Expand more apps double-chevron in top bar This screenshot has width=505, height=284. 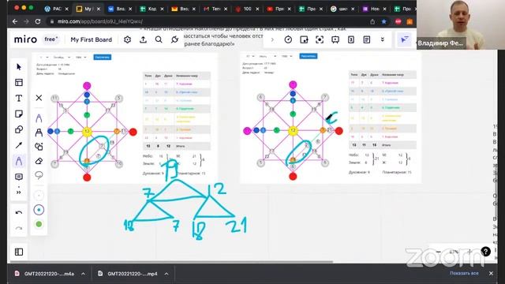(382, 39)
